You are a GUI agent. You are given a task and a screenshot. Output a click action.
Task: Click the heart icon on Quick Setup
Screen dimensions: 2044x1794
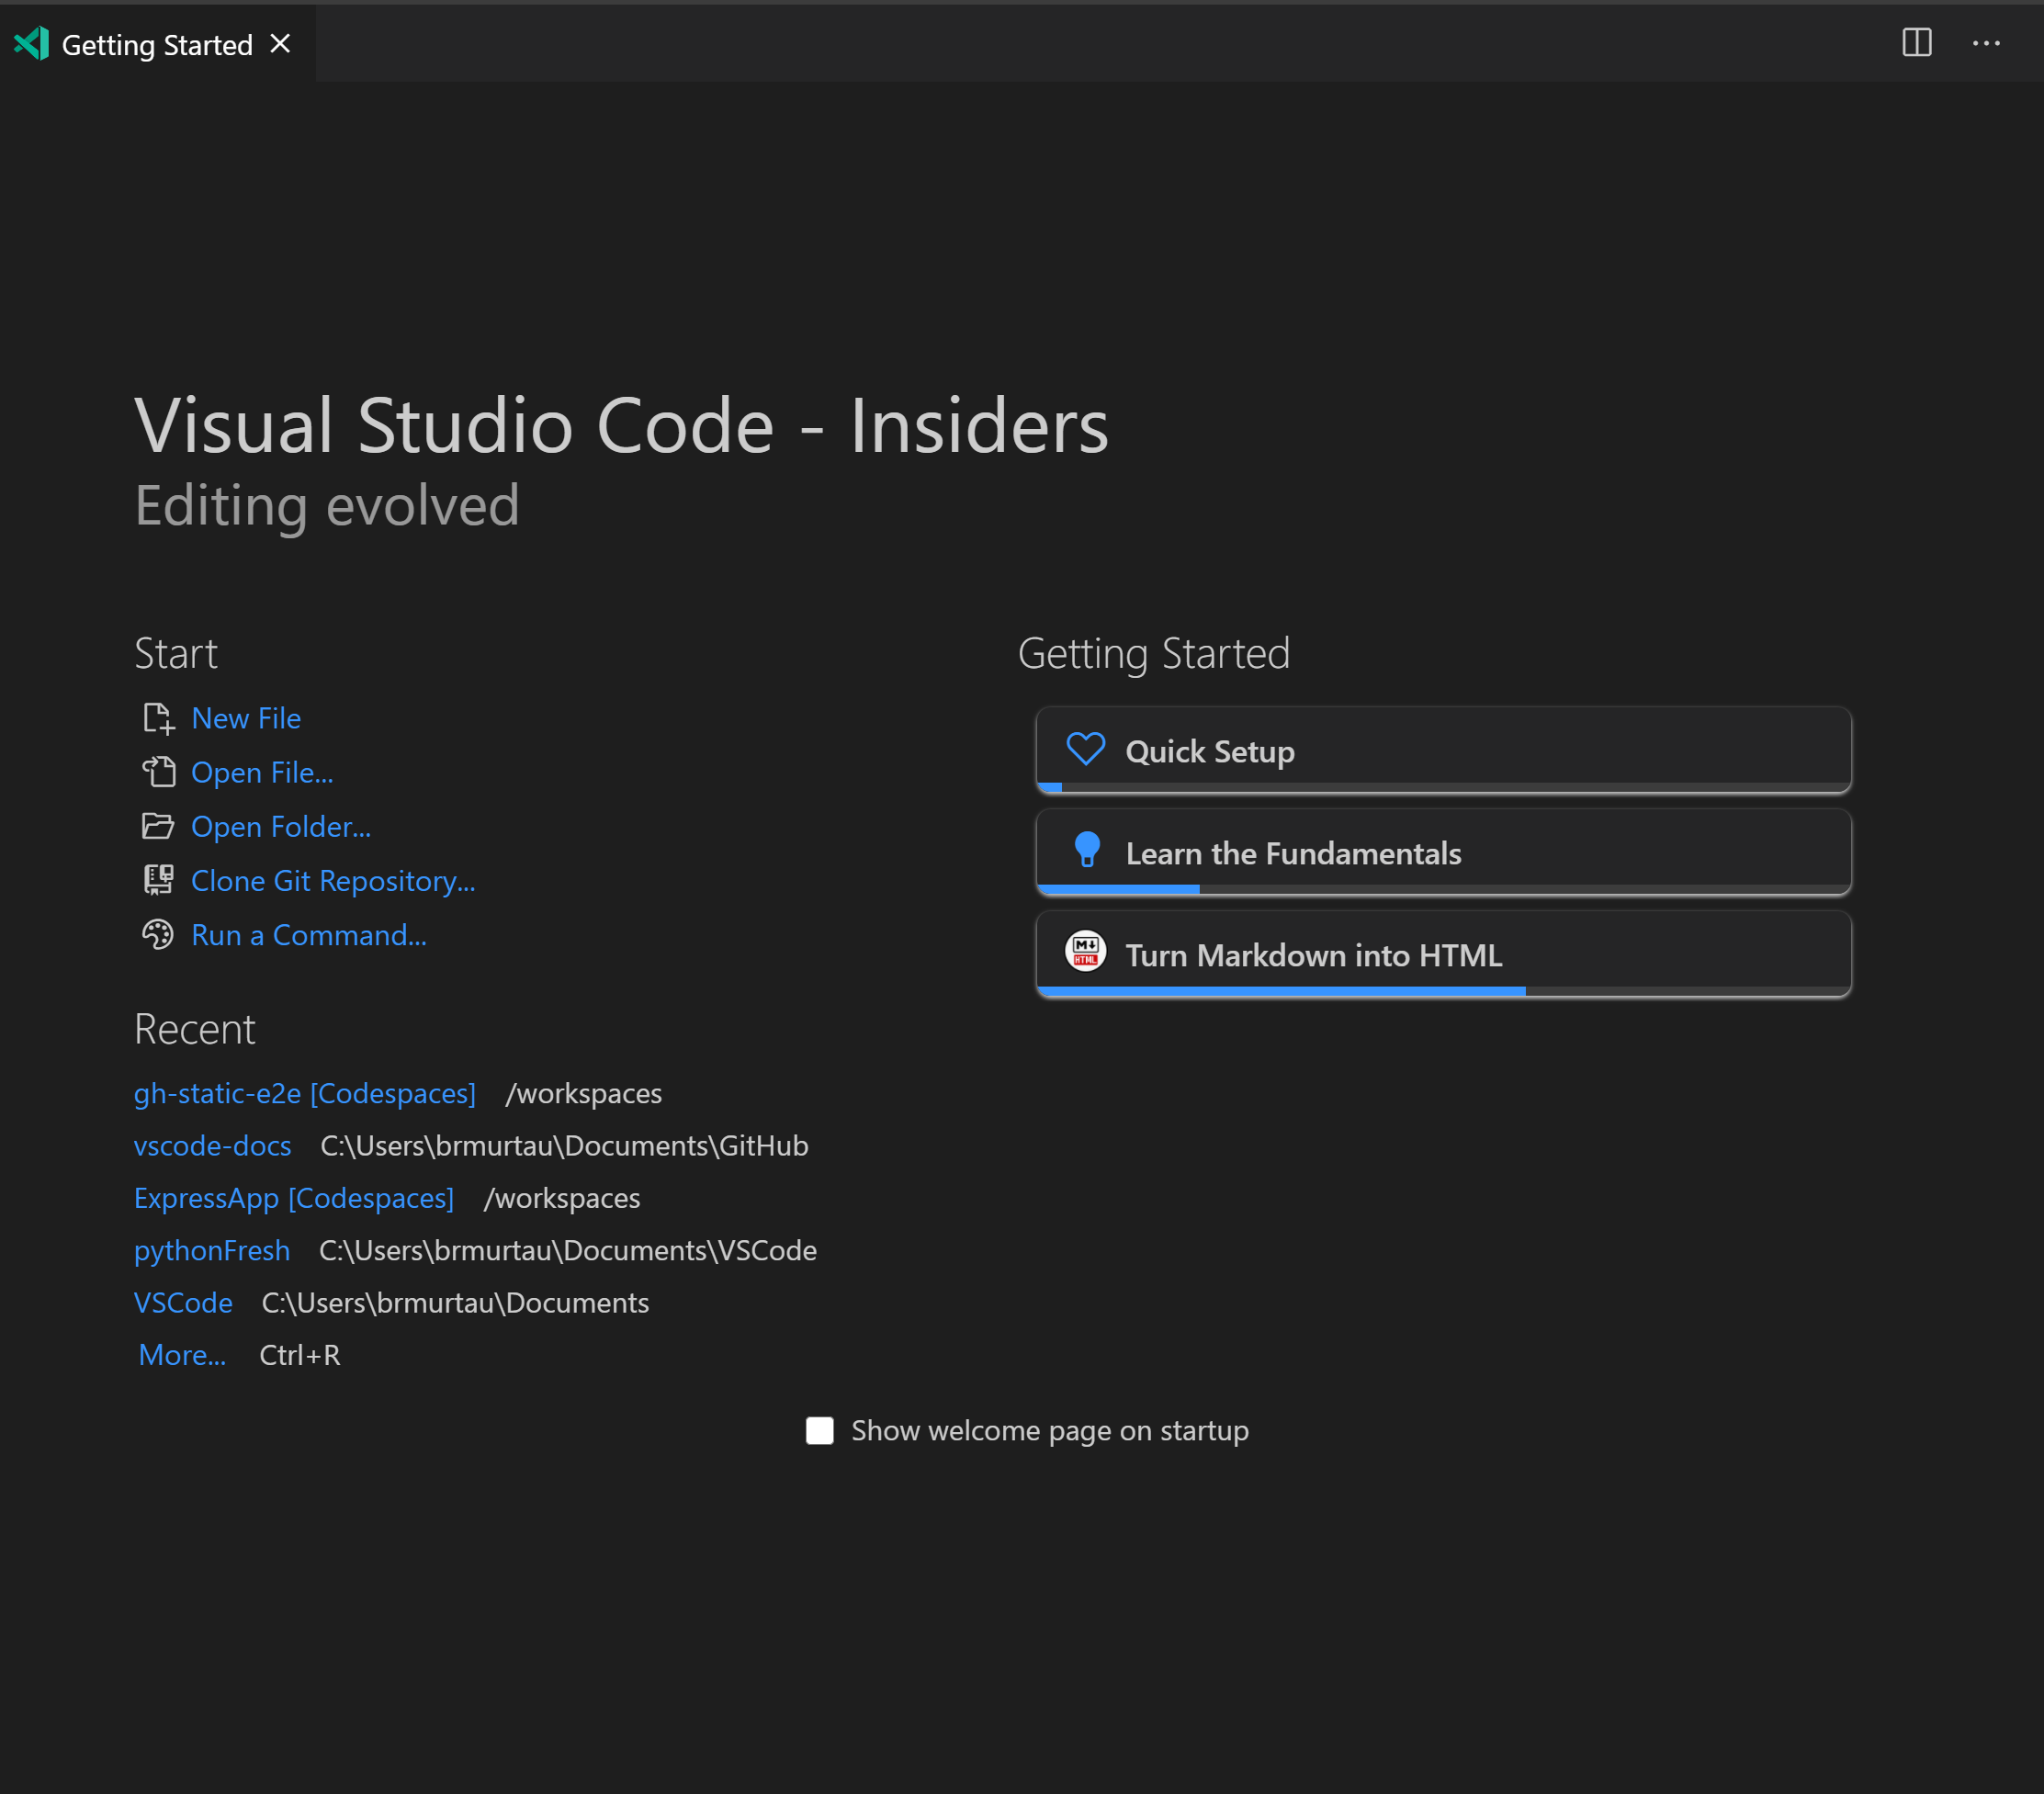tap(1086, 750)
